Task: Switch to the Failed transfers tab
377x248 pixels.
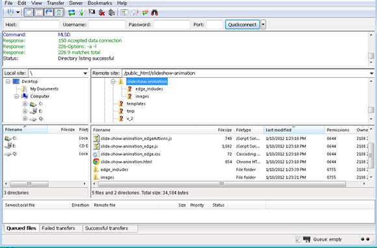Action: click(58, 229)
